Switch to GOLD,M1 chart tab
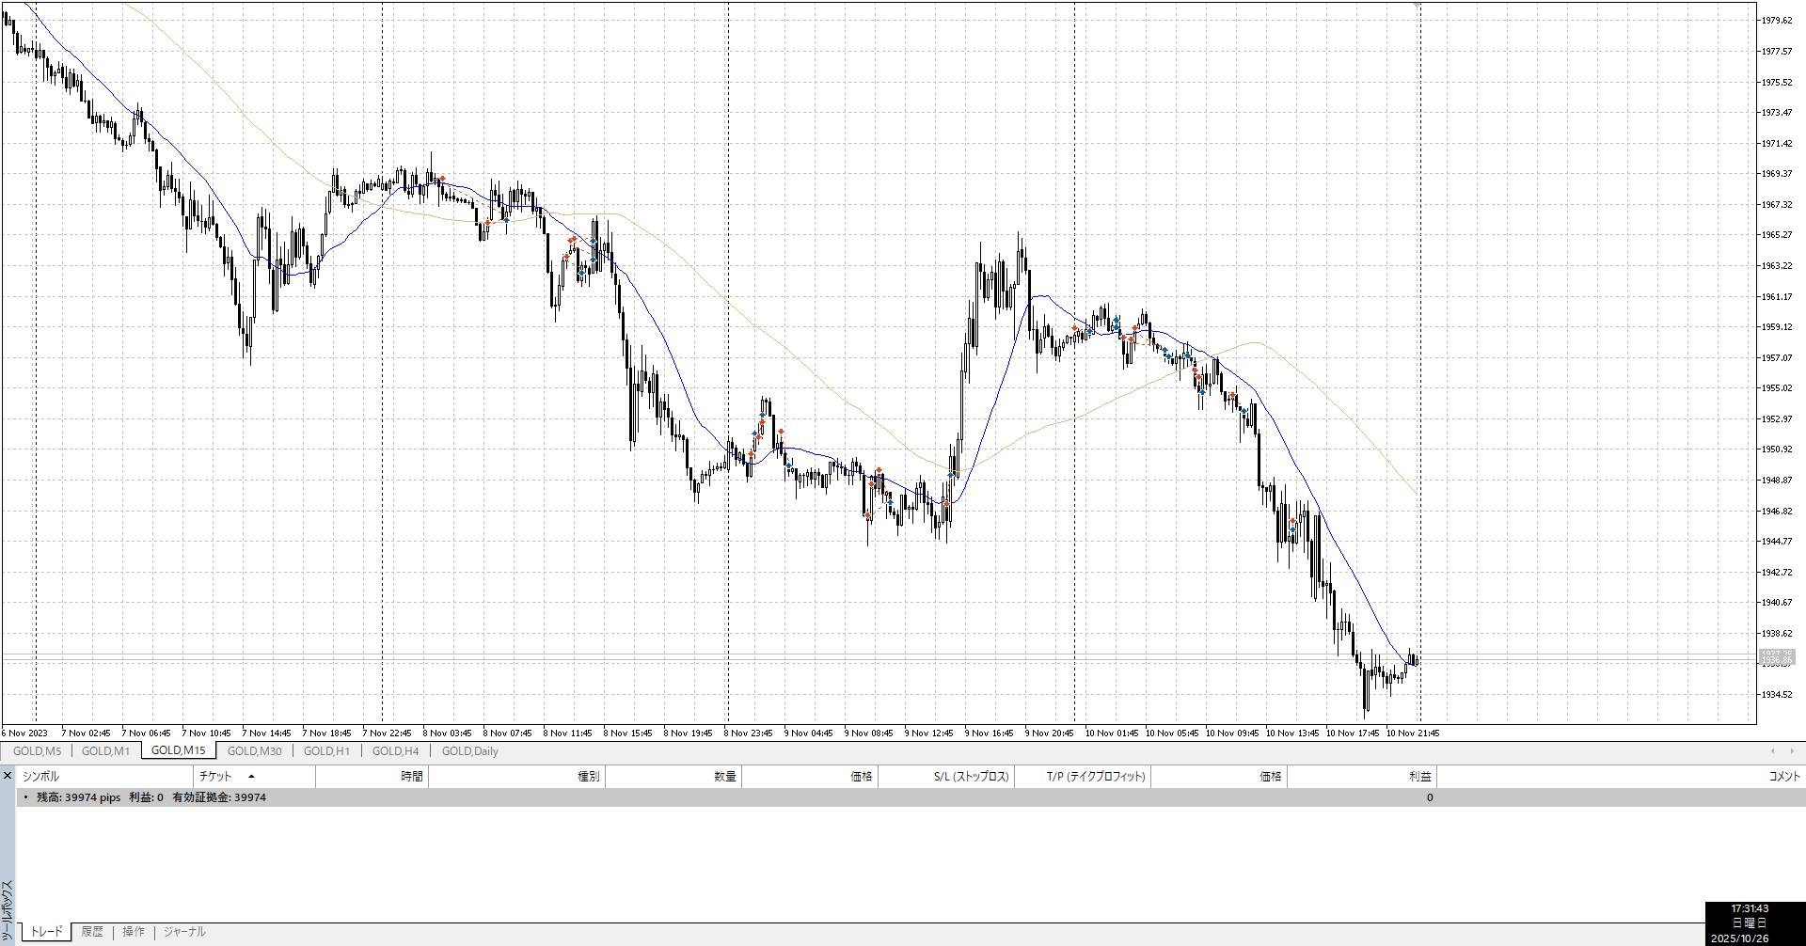1806x946 pixels. (105, 750)
